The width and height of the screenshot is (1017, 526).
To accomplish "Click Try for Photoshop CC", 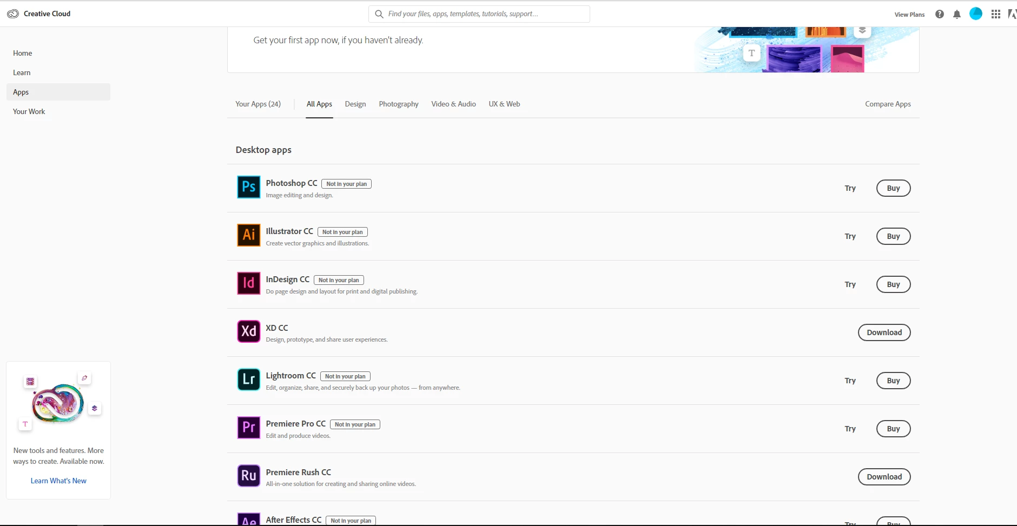I will 850,188.
